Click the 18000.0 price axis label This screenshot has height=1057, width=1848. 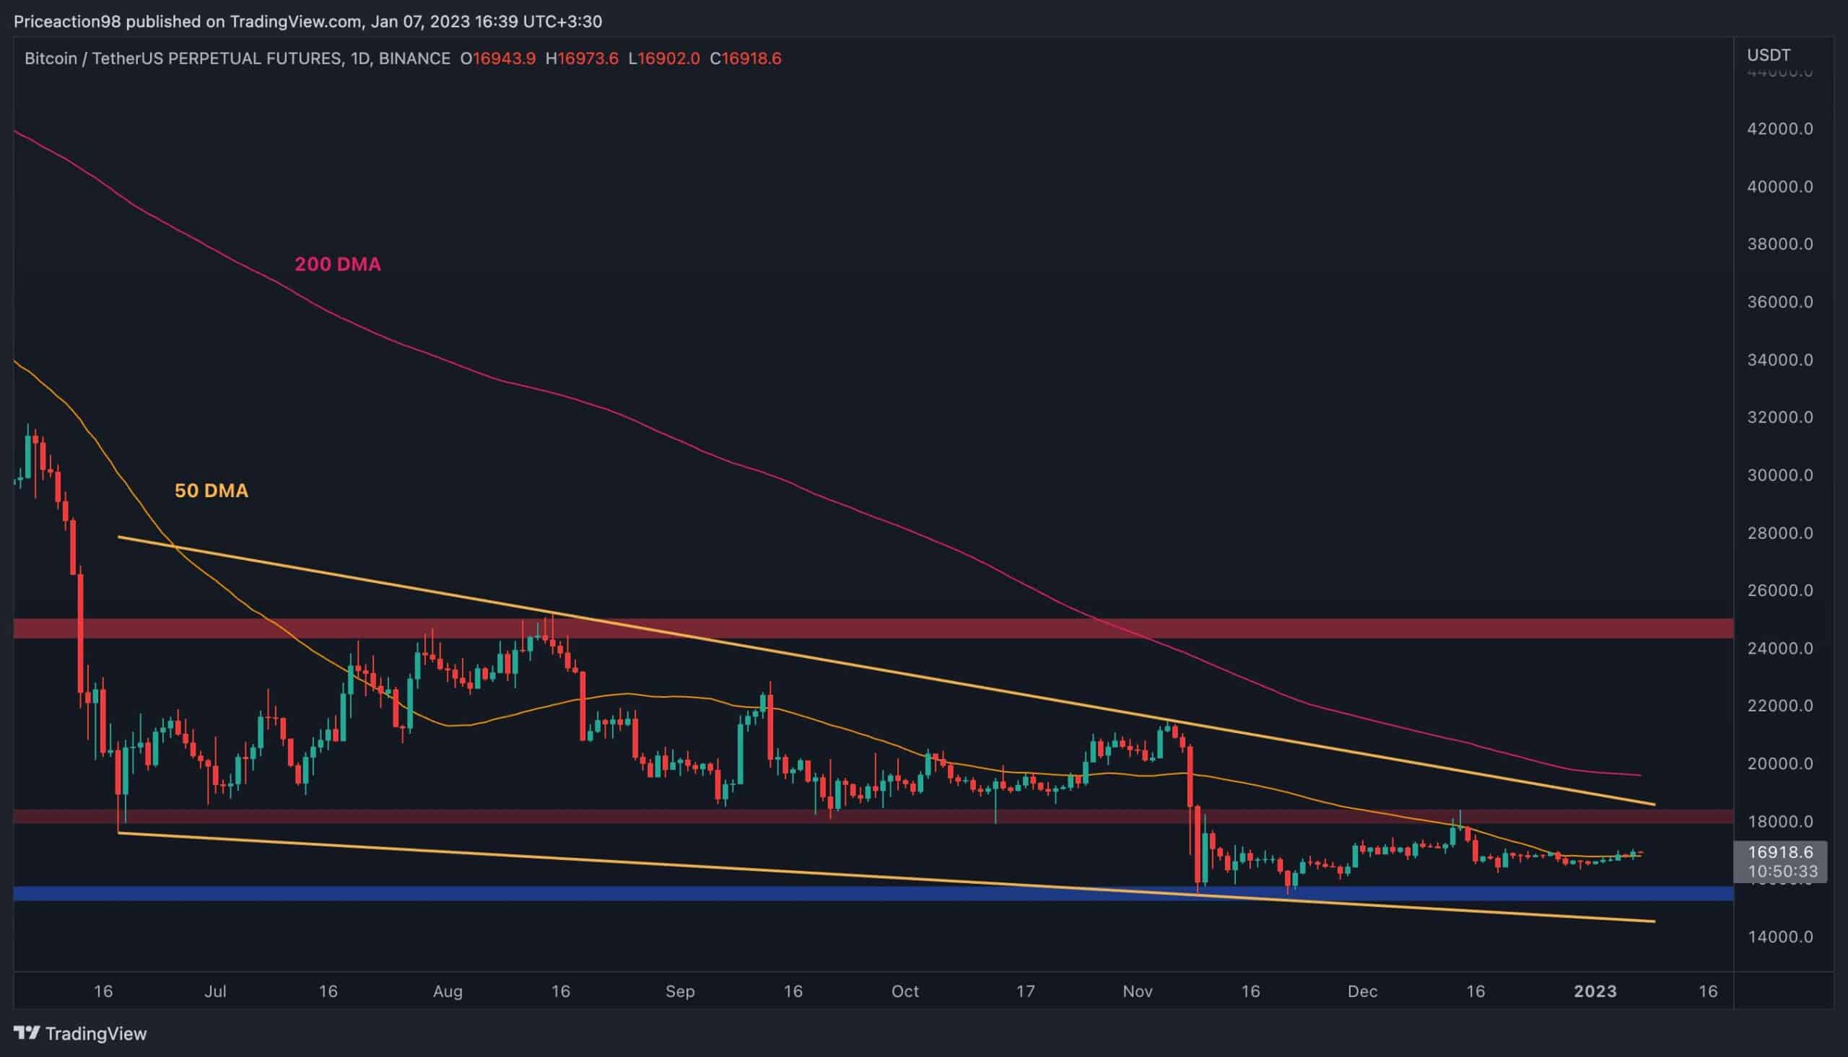pos(1779,822)
